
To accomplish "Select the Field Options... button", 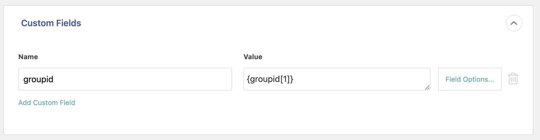I will click(470, 79).
